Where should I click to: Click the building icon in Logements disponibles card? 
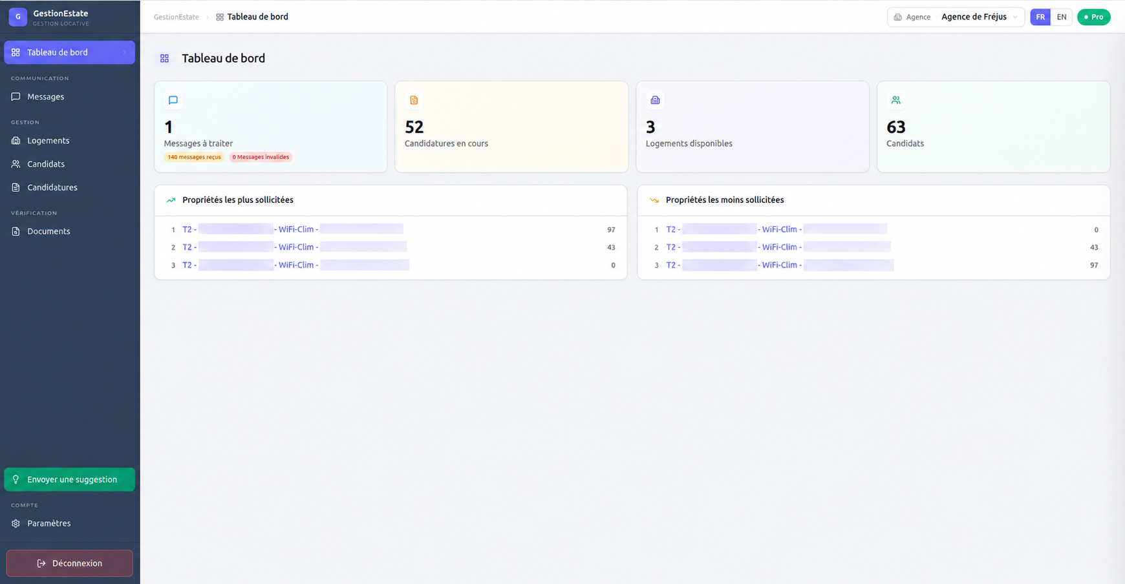(655, 100)
